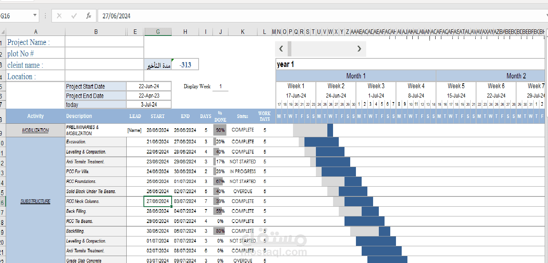Viewport: 548px width, 263px height.
Task: Click the 'Display Week' label
Action: click(197, 86)
